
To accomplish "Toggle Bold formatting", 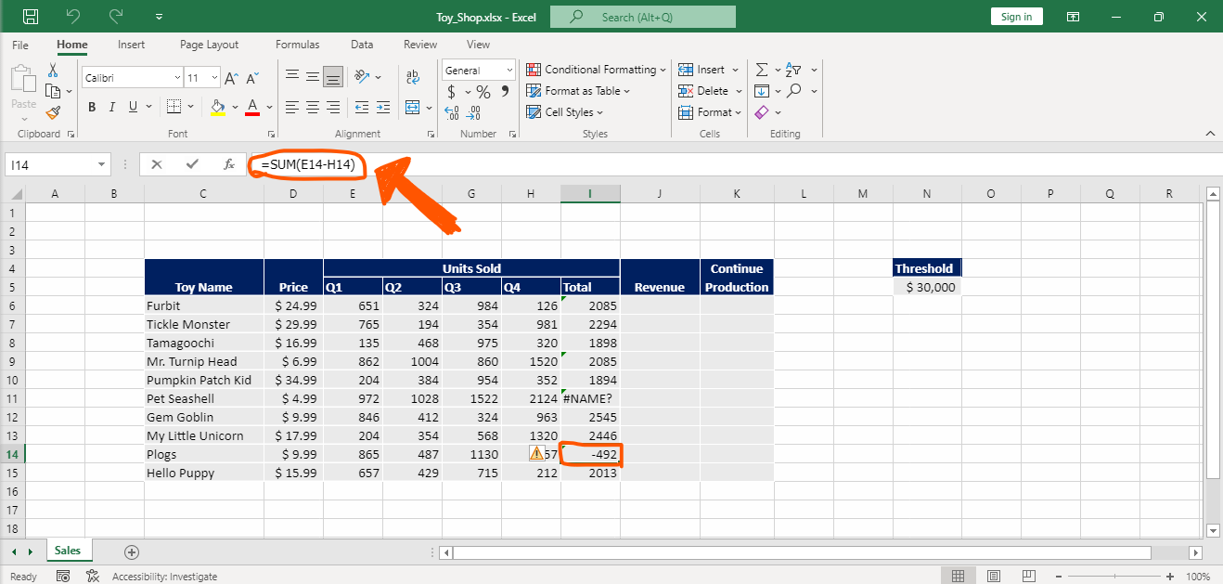I will [x=92, y=107].
